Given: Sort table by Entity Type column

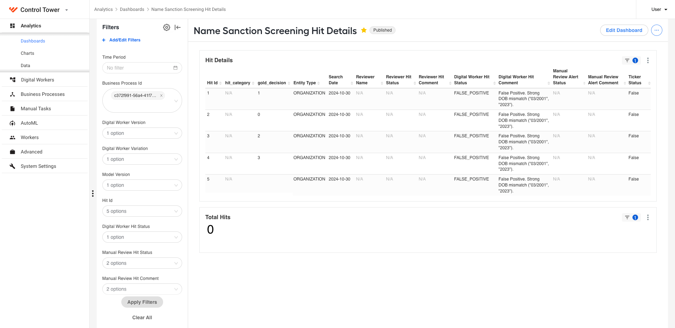Looking at the screenshot, I should (319, 83).
